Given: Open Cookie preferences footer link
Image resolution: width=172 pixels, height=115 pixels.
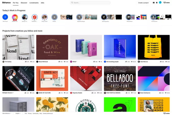Looking at the screenshot, I should 48,114.
